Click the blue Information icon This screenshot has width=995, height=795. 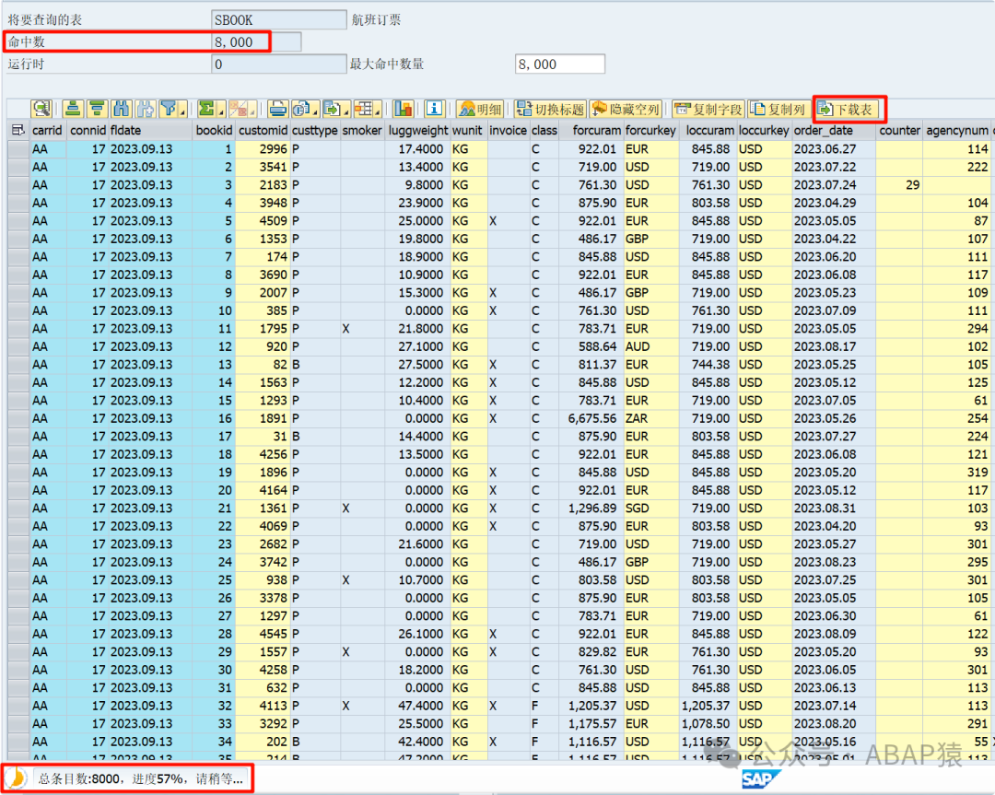coord(434,109)
